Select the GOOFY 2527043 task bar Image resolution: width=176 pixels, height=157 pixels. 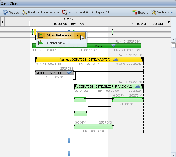tap(93, 127)
